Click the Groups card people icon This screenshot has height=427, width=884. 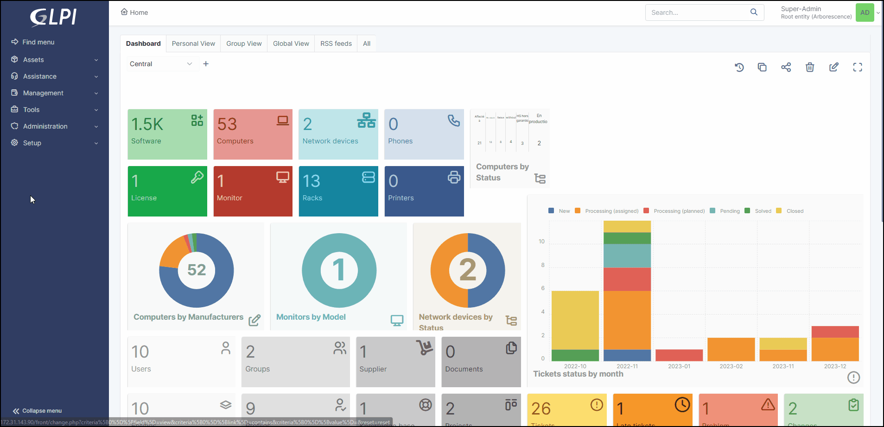(x=340, y=348)
